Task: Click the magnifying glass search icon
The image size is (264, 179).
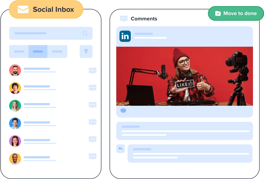Action: pos(85,33)
